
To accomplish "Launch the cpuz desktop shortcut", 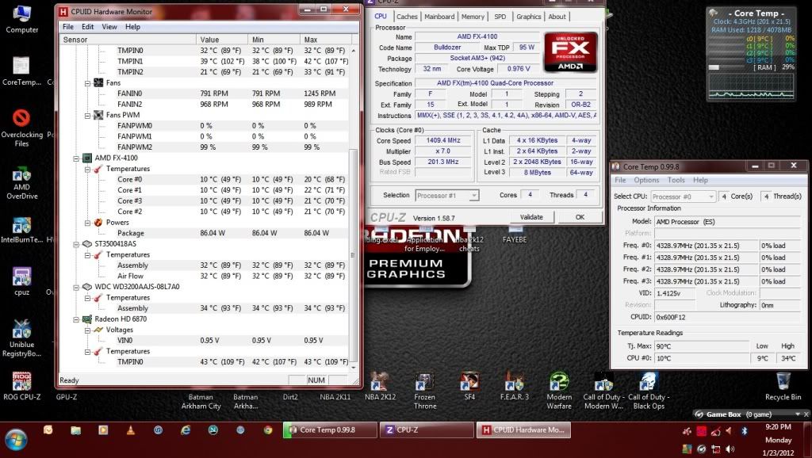I will [x=21, y=282].
